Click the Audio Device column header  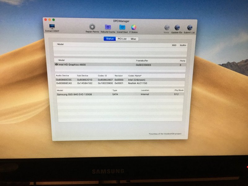(62, 76)
